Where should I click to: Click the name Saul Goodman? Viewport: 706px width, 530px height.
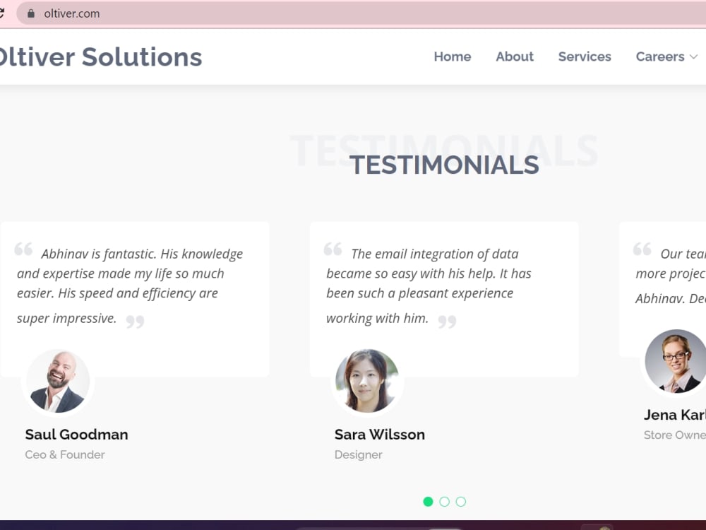76,435
